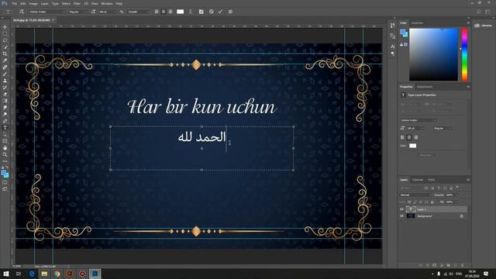The height and width of the screenshot is (279, 496).
Task: Open the layer Opacity dropdown
Action: click(x=456, y=195)
